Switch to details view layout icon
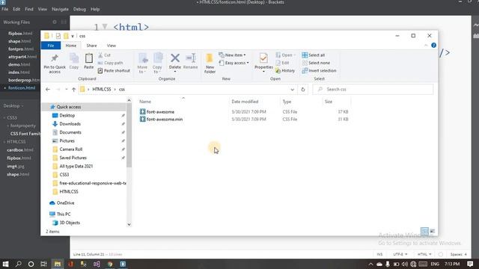 coord(424,231)
